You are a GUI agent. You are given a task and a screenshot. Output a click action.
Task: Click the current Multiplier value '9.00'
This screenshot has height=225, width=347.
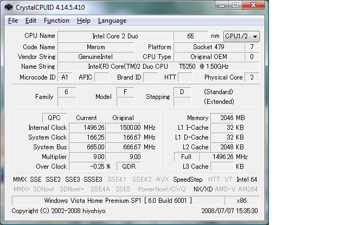[87, 157]
